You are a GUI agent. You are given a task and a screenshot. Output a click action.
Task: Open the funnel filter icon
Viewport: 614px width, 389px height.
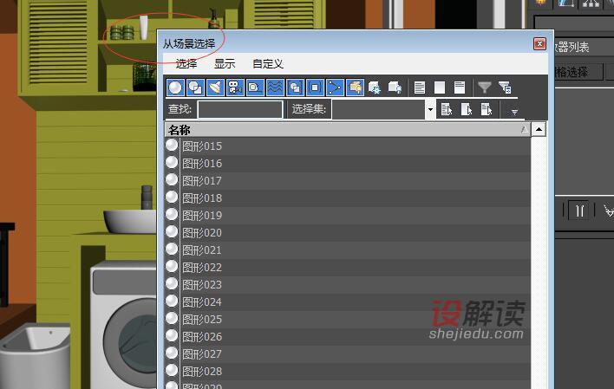pyautogui.click(x=485, y=88)
